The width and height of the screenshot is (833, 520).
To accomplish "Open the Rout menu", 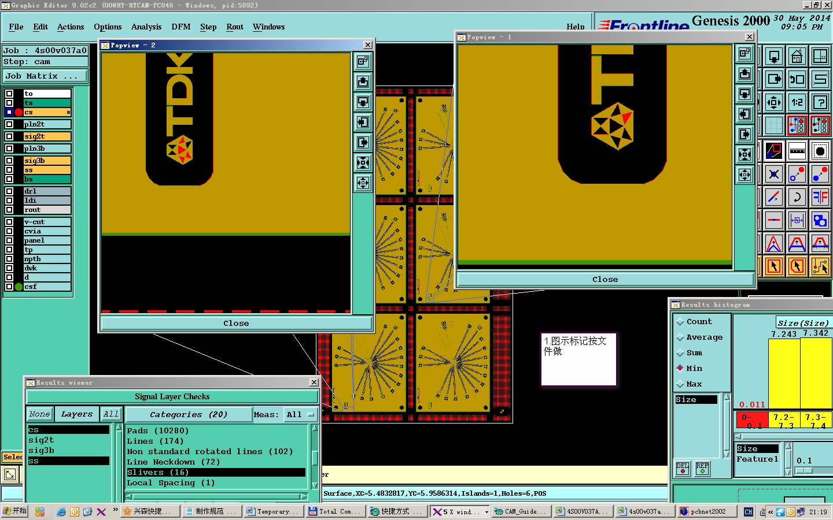I will click(235, 27).
